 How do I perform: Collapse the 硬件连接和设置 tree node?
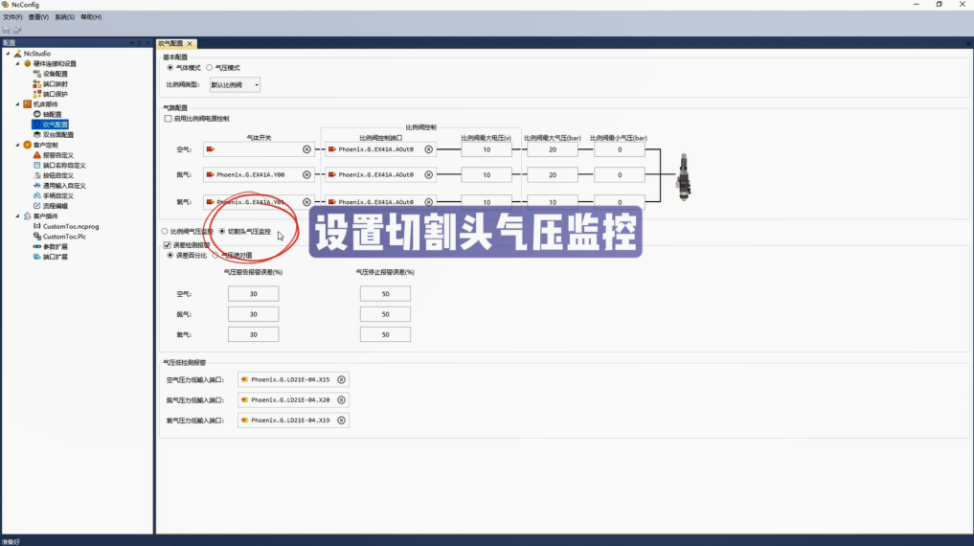[x=16, y=64]
